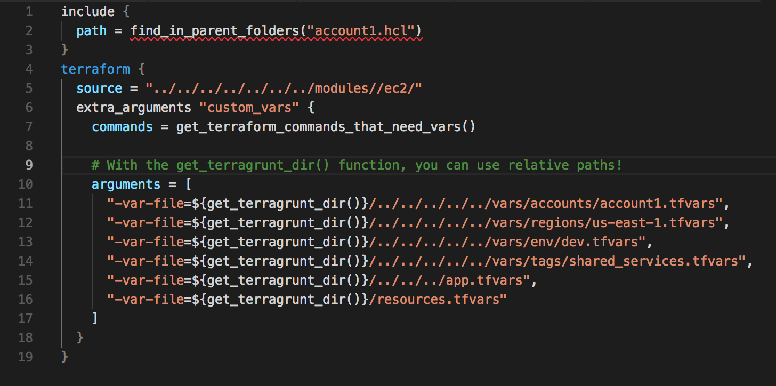Click the resources.tfvars string on line 16
The height and width of the screenshot is (386, 776).
[440, 299]
